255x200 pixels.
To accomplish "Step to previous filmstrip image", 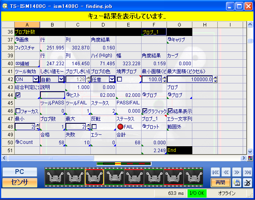I will (x=226, y=172).
